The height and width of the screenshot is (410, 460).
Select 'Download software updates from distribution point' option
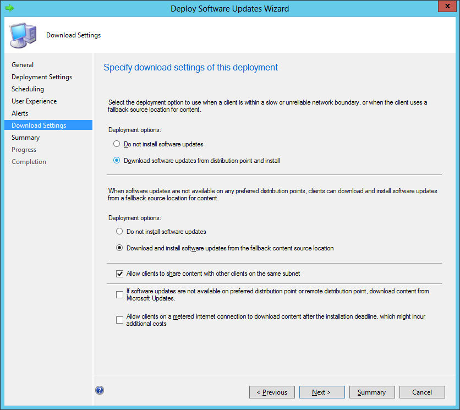pos(116,161)
